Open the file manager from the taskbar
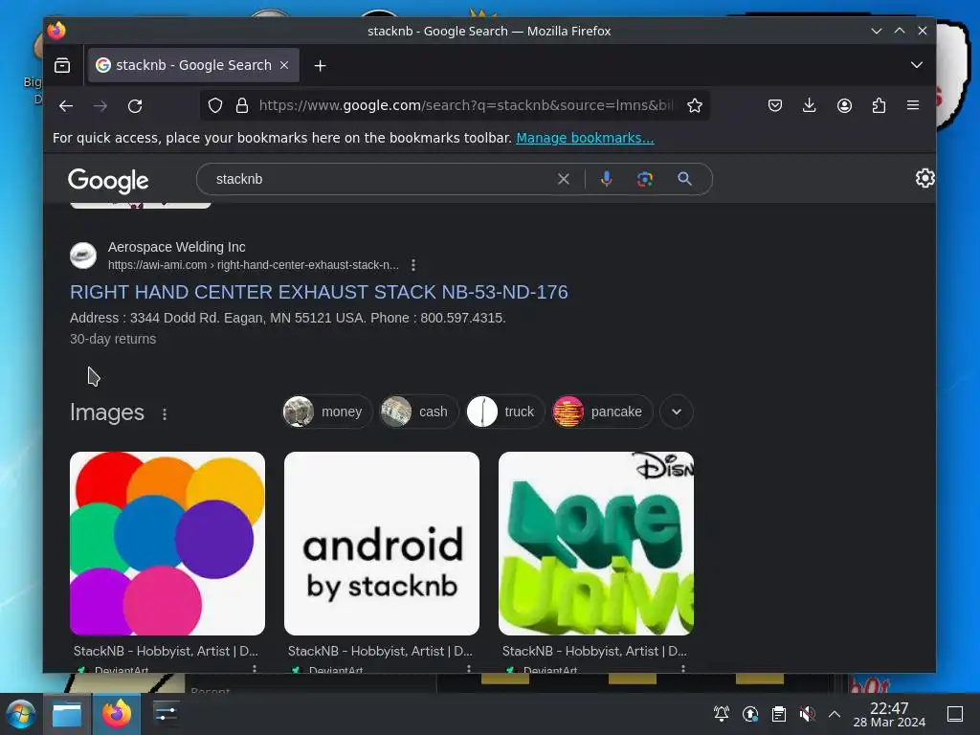Screen dimensions: 980x735 tap(67, 714)
